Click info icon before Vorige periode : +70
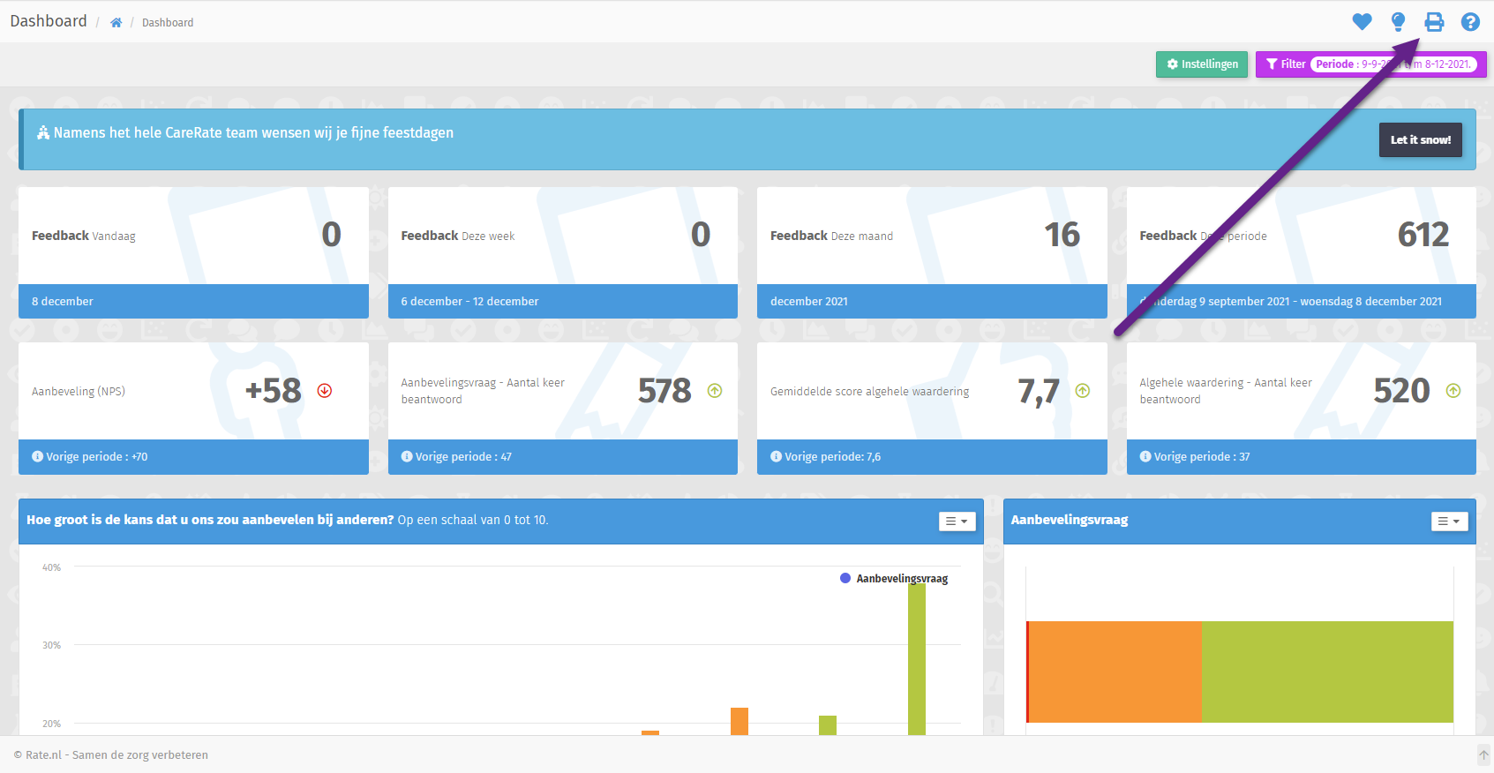 point(37,456)
